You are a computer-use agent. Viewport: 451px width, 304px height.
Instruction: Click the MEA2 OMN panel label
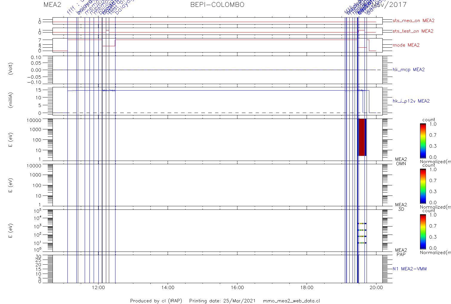[401, 162]
